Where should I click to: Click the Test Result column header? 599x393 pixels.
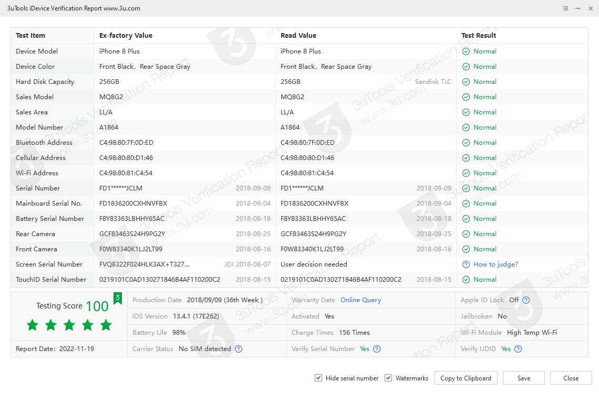(x=479, y=36)
